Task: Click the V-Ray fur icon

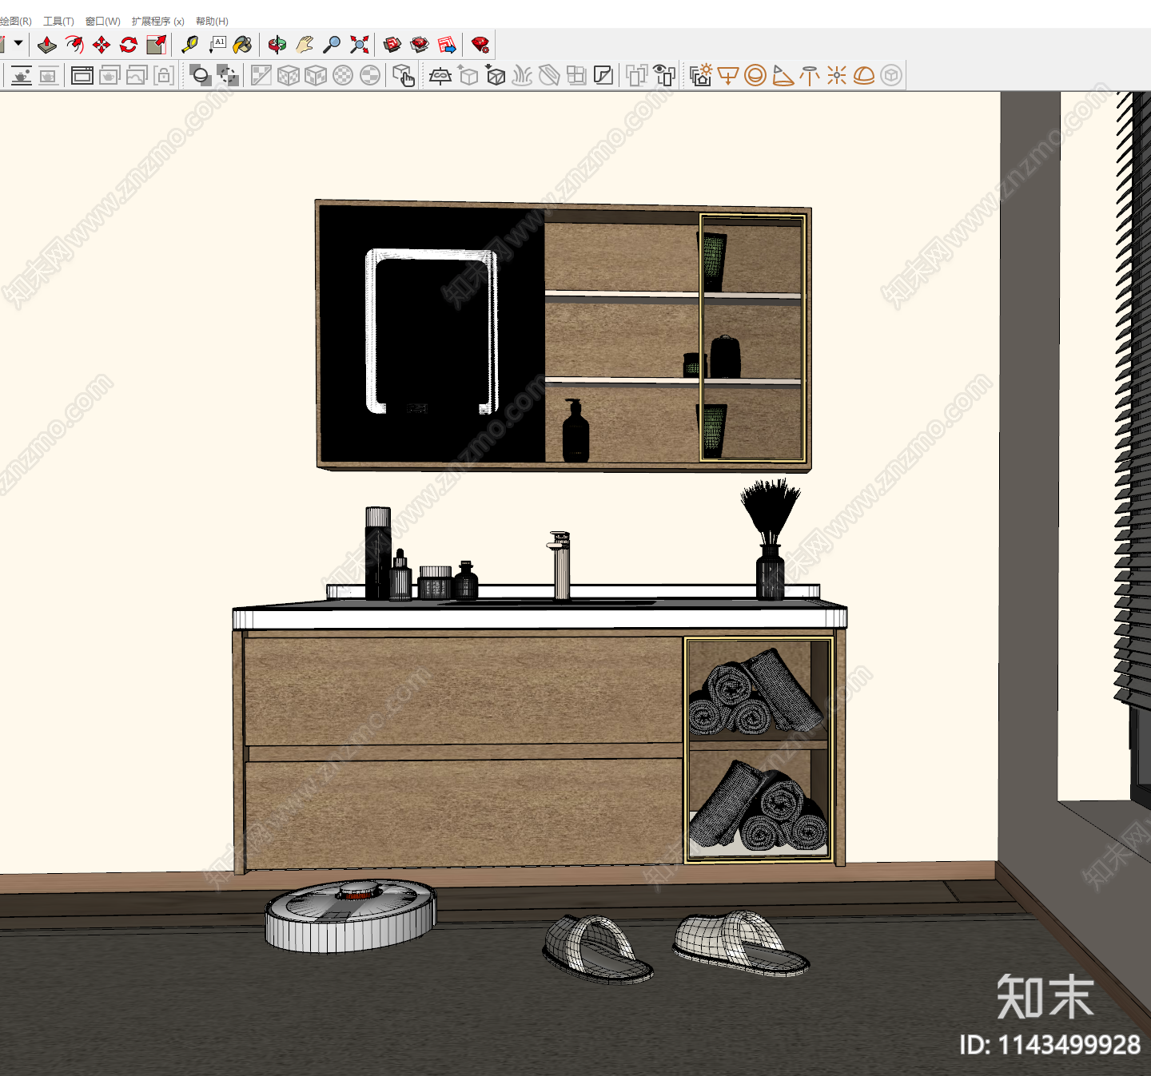Action: pyautogui.click(x=522, y=76)
